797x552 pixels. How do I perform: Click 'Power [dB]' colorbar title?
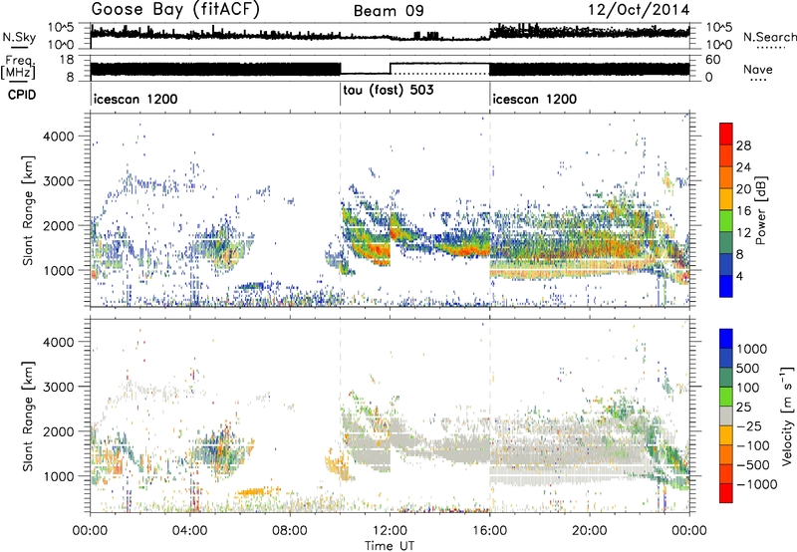pyautogui.click(x=760, y=210)
